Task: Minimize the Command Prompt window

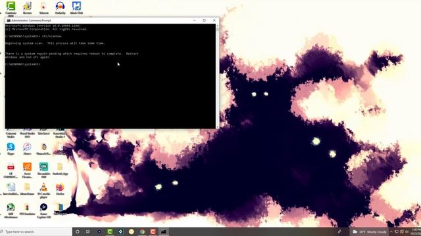Action: pyautogui.click(x=195, y=20)
